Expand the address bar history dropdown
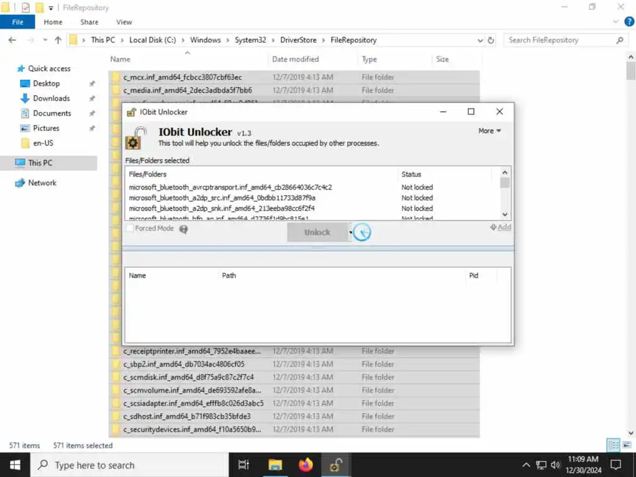Image resolution: width=636 pixels, height=477 pixels. pos(480,40)
